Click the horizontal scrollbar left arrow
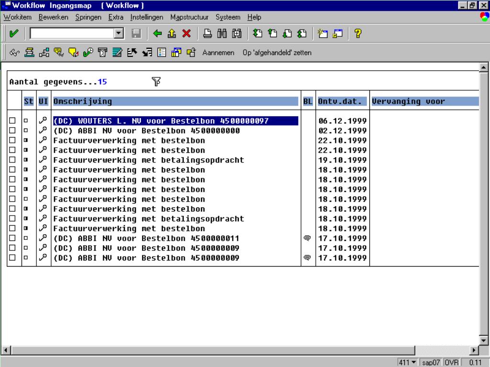 (x=6, y=350)
